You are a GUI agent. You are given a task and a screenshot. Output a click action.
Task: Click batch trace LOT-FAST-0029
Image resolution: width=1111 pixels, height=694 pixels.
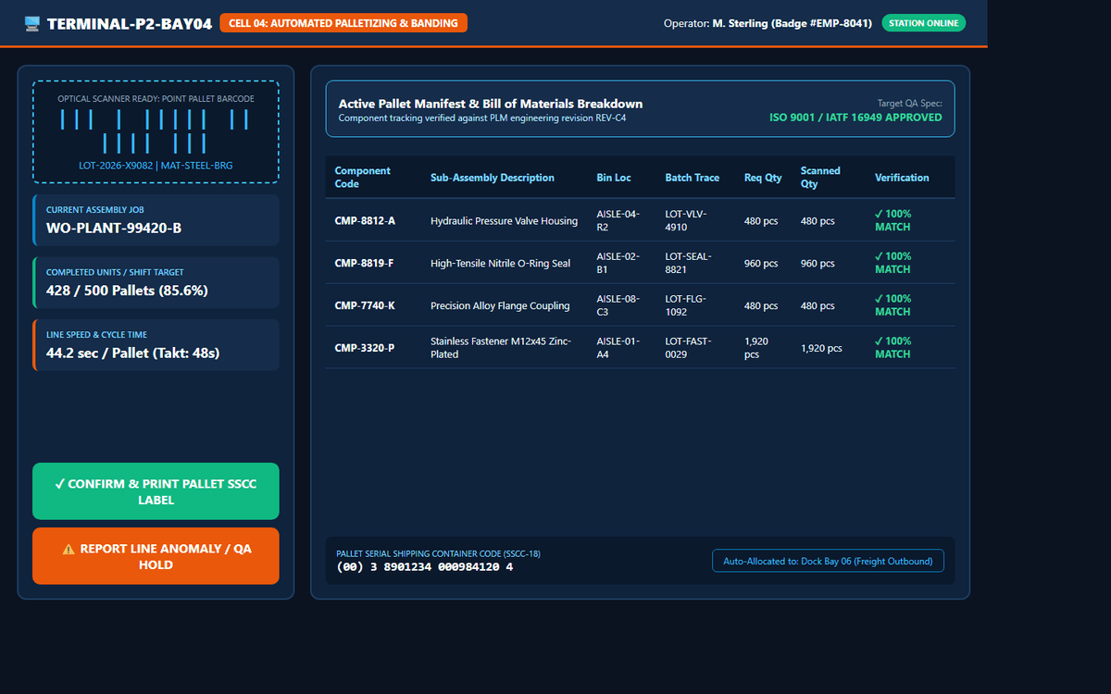[x=690, y=348]
